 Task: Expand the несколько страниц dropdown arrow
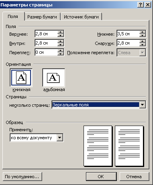click(x=142, y=105)
